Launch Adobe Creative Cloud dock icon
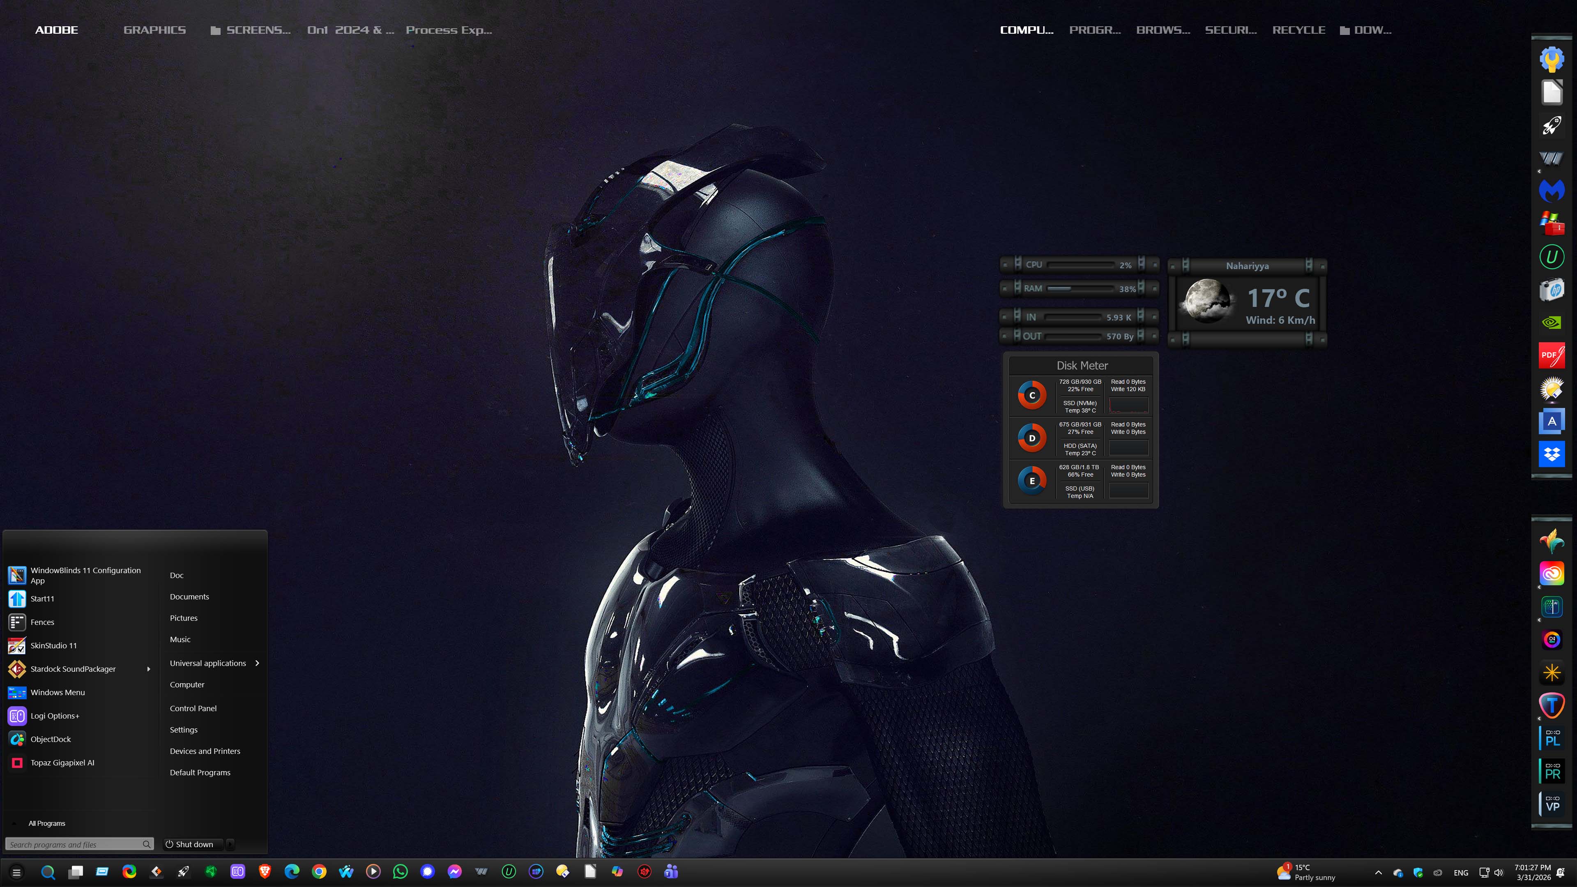 (1551, 574)
